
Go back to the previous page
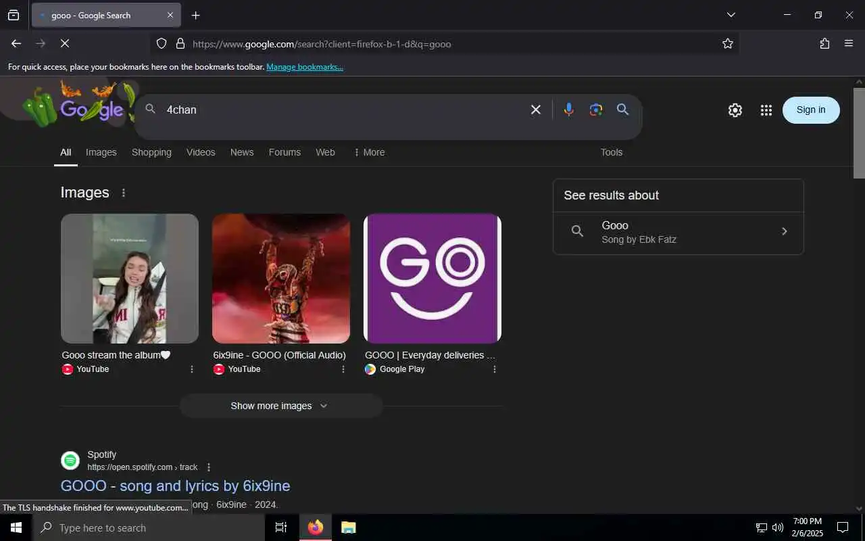(x=16, y=43)
